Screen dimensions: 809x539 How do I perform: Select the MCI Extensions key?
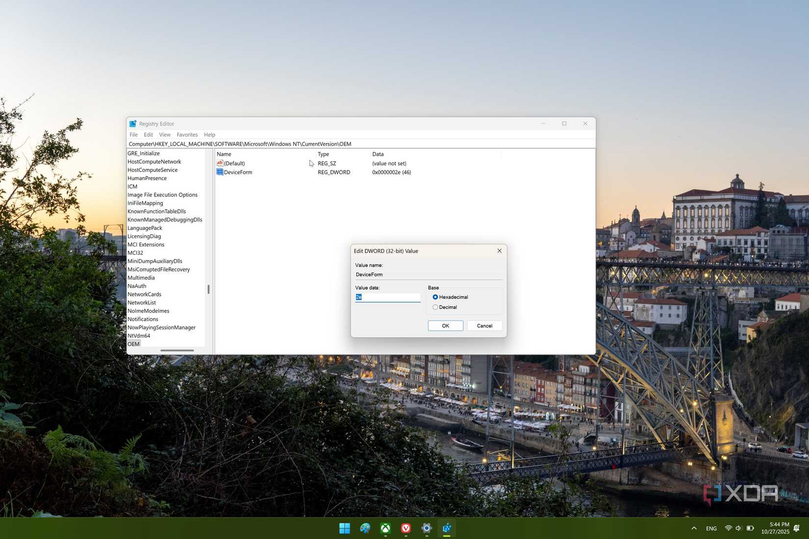pos(146,245)
